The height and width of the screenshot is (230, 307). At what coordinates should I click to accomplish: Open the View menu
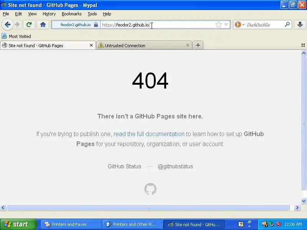(x=32, y=14)
